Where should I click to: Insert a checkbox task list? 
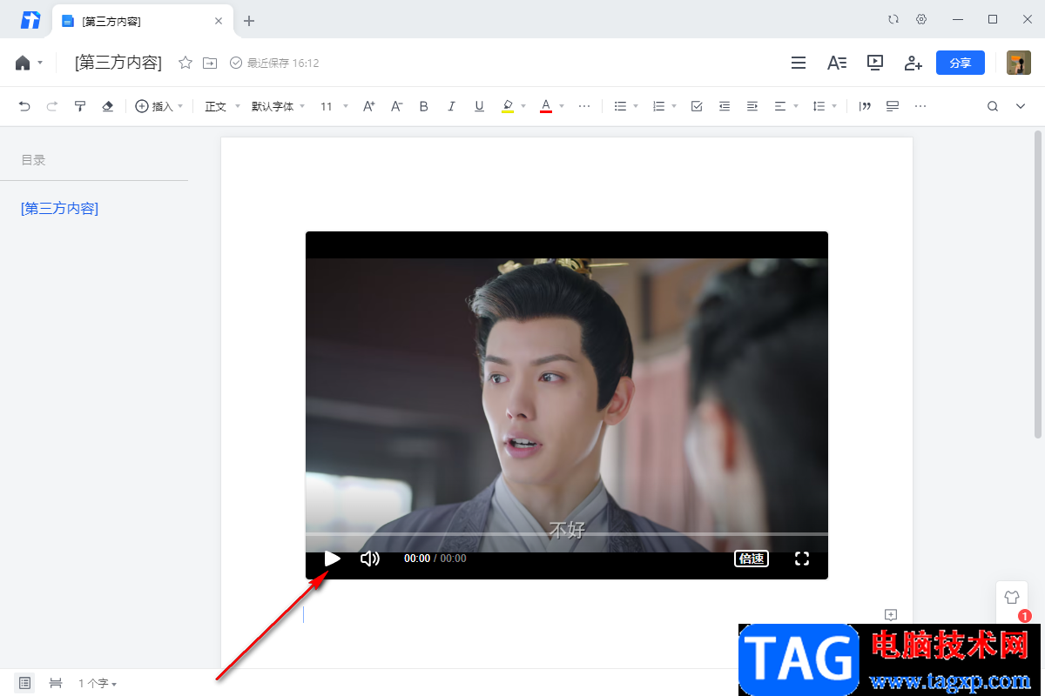tap(697, 106)
